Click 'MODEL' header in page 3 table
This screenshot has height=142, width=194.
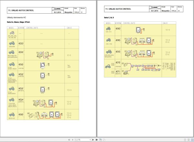(x=11, y=28)
